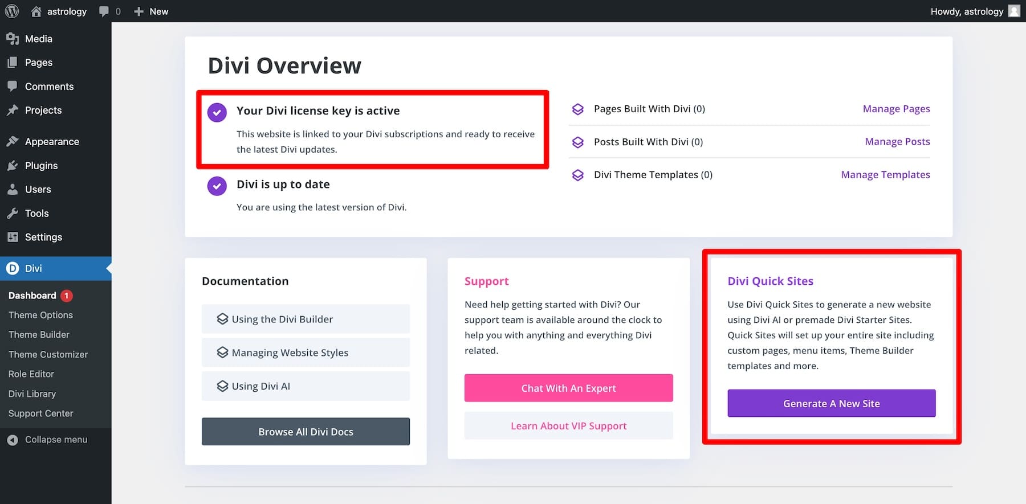Click the WordPress logo icon
This screenshot has height=504, width=1026.
coord(11,11)
